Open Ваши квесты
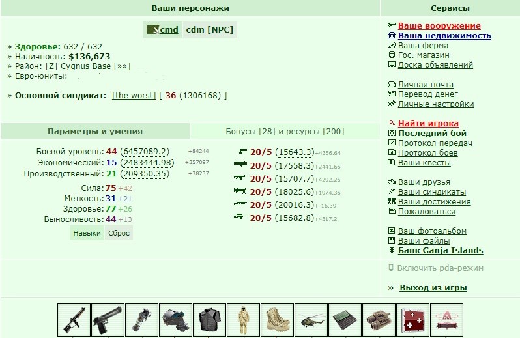Viewport: 520px width, 338px height. 424,163
